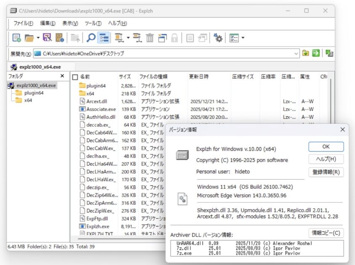
Task: Click the new archive toolbar icon
Action: point(16,38)
